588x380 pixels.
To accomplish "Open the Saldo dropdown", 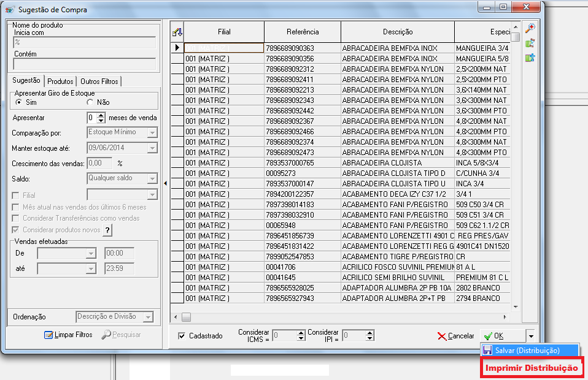I will tap(152, 179).
